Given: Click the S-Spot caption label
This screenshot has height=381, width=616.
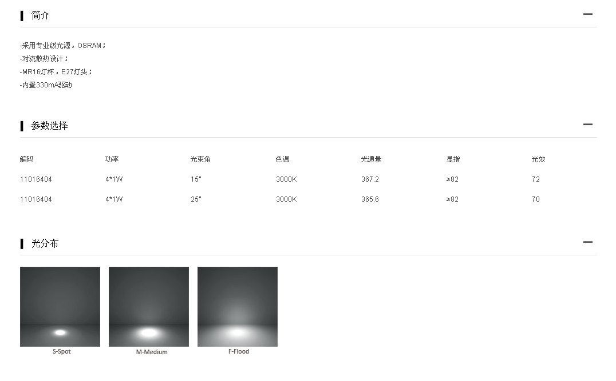Looking at the screenshot, I should click(61, 352).
